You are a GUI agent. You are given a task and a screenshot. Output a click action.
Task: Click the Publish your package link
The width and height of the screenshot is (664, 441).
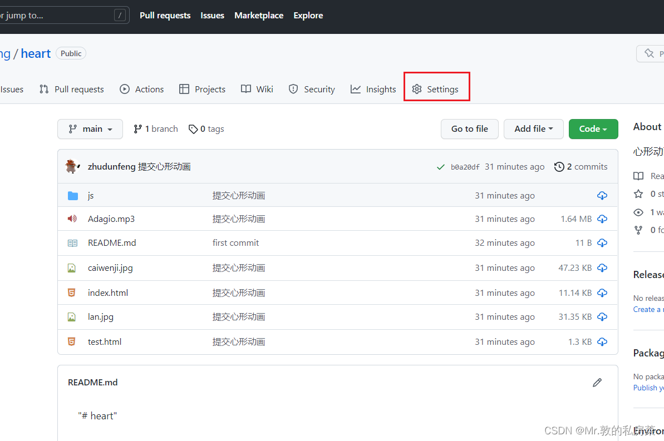point(648,388)
